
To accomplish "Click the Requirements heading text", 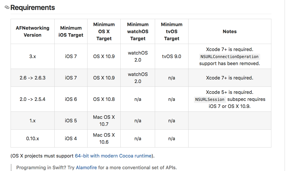I will point(33,8).
